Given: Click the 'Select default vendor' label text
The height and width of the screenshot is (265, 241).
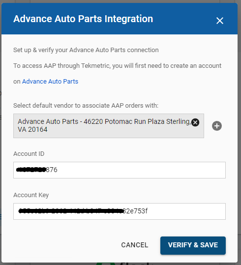Looking at the screenshot, I should tap(86, 106).
